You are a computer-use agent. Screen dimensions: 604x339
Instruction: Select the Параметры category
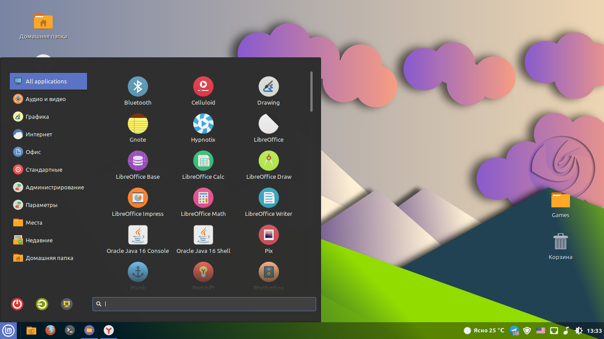coord(49,205)
